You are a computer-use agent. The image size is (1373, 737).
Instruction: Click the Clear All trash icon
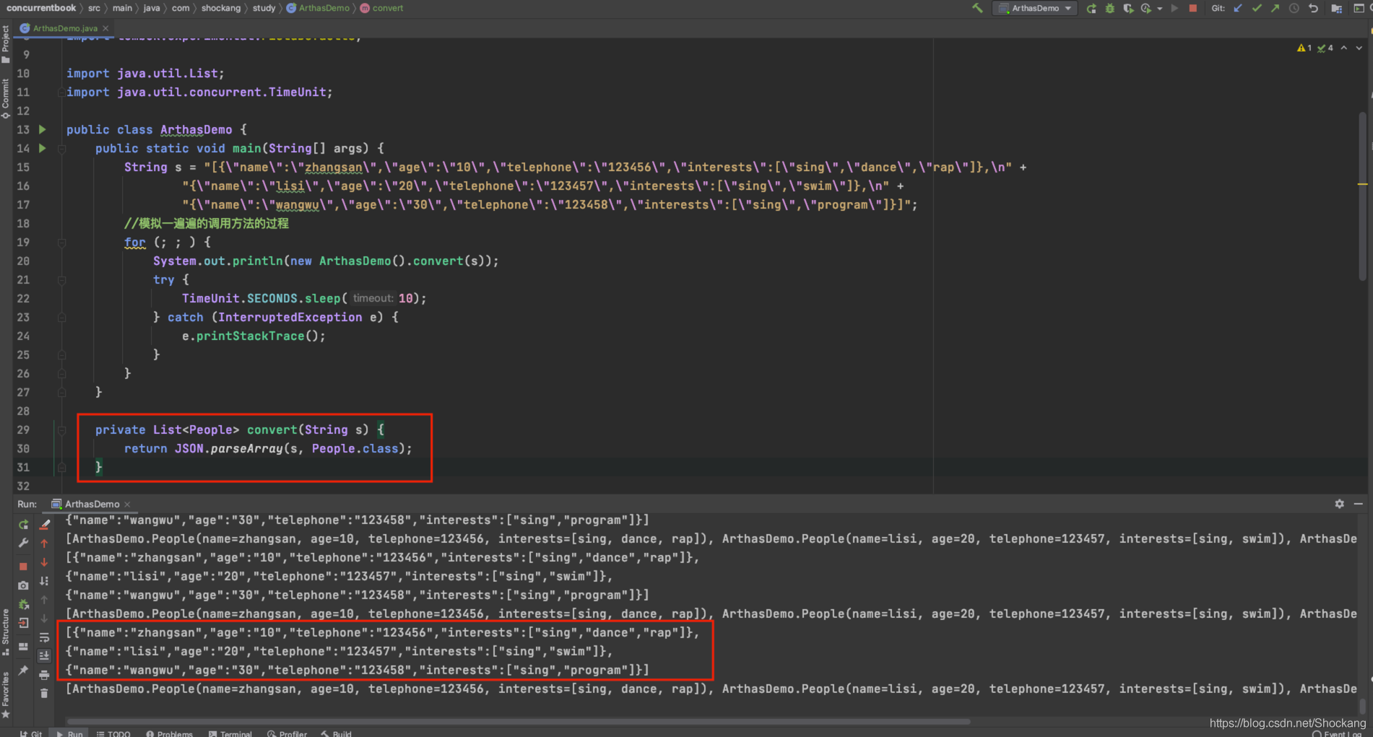44,694
